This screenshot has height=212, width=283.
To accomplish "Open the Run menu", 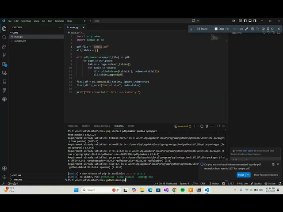I will 50,21.
